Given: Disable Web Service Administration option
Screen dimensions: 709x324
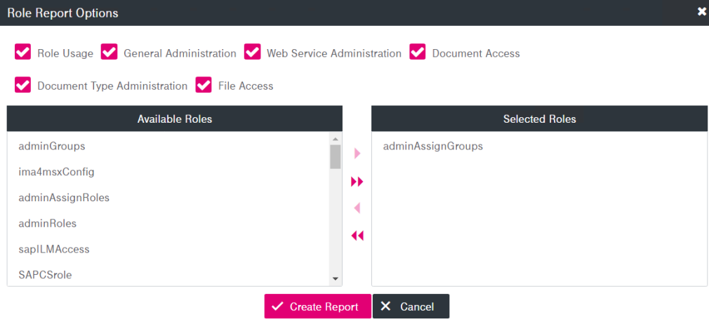Looking at the screenshot, I should [x=253, y=53].
